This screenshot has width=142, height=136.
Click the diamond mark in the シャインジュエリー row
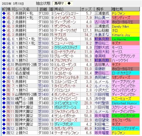click(4, 13)
